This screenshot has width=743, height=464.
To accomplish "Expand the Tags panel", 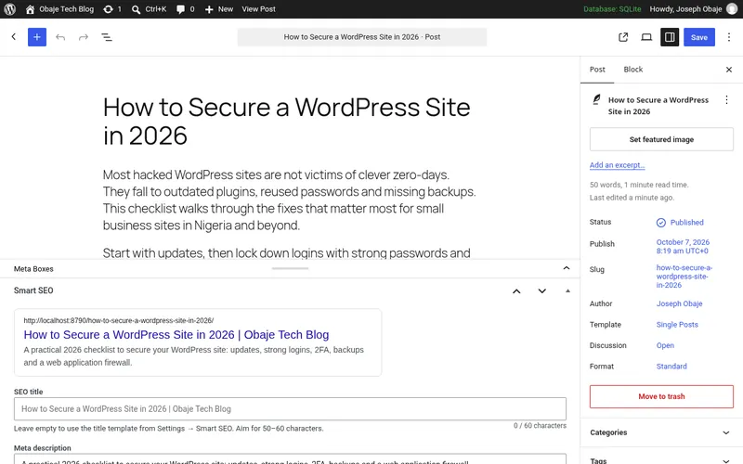I will tap(661, 460).
